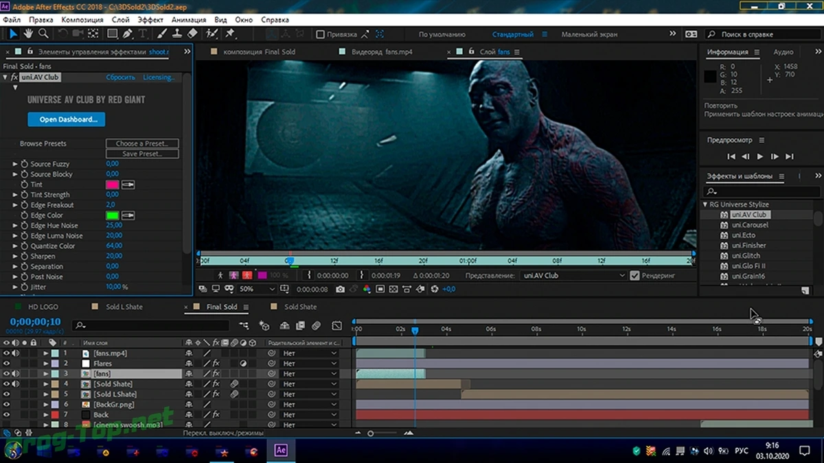
Task: Collapse the uni.AV Club effect
Action: (5, 78)
